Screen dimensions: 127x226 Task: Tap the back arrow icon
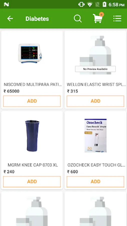(x=10, y=19)
